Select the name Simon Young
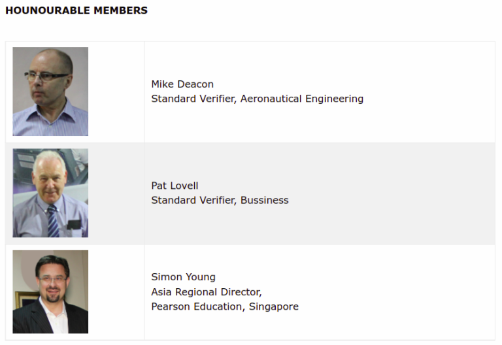 point(184,277)
